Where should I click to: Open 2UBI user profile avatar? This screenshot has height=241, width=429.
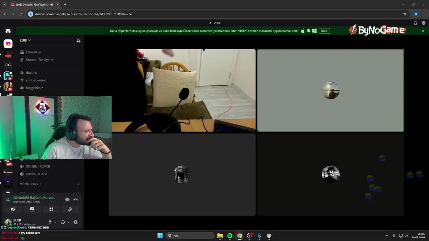point(8,222)
